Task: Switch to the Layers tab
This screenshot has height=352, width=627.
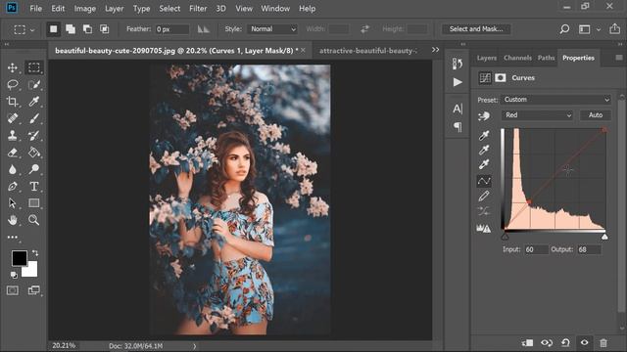Action: (x=486, y=58)
